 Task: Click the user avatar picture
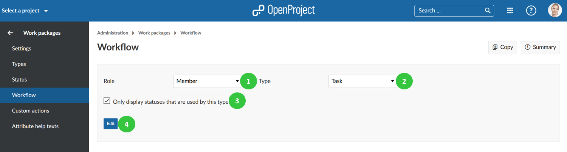555,11
